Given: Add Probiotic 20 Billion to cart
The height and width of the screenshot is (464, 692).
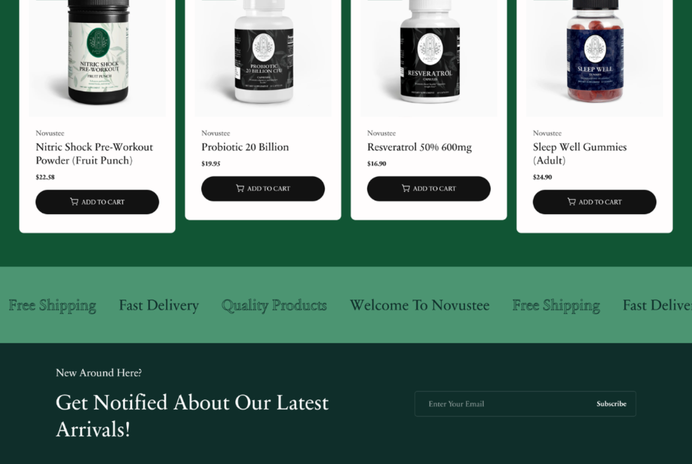Looking at the screenshot, I should tap(263, 189).
